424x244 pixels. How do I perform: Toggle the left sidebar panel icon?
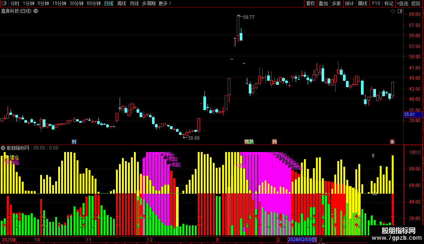(x=4, y=3)
